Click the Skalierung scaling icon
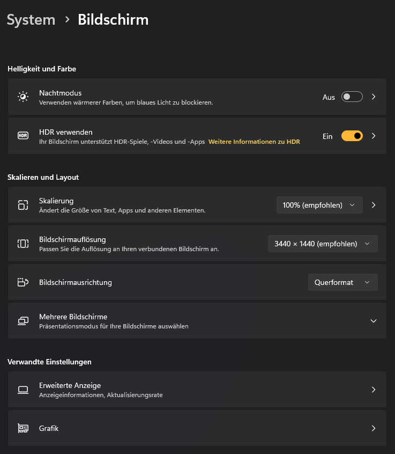 coord(23,205)
